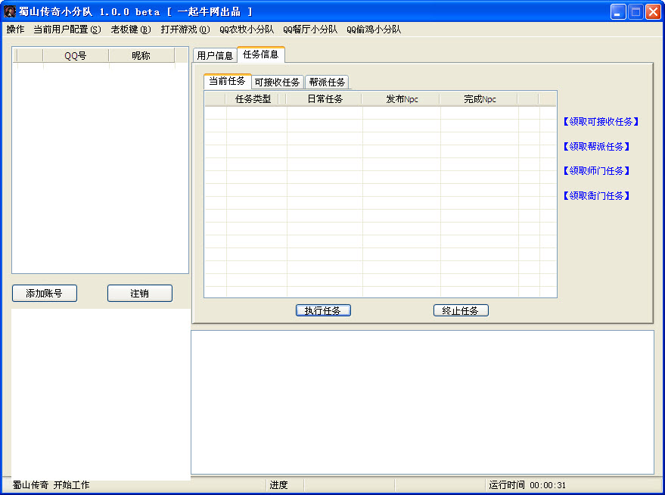The height and width of the screenshot is (495, 665).
Task: Minimize the 蜀山传奇小分队 window
Action: [618, 12]
